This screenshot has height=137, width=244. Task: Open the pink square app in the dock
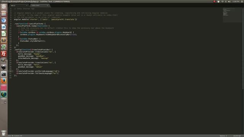(x=3, y=88)
